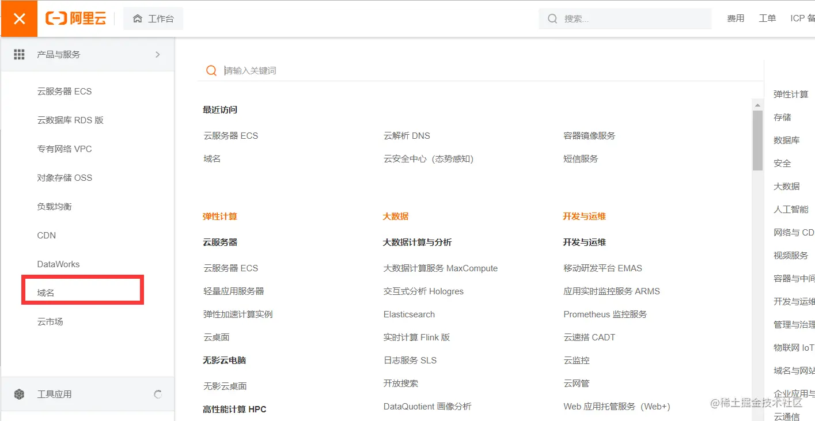Open the 工作台 button
The image size is (815, 421).
click(x=153, y=18)
